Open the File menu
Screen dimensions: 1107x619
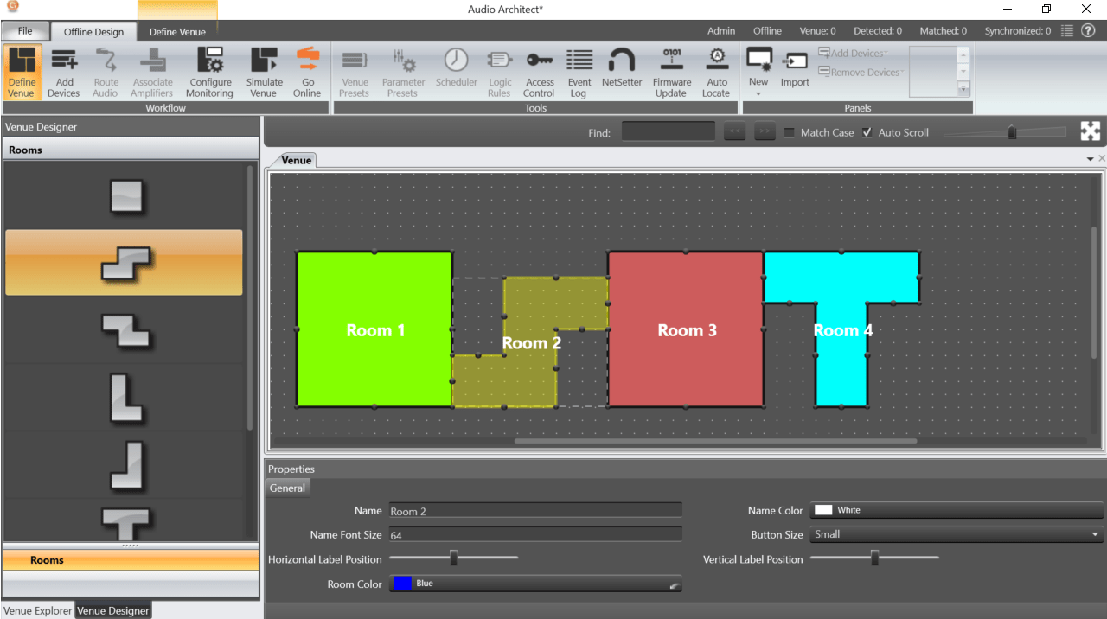25,31
